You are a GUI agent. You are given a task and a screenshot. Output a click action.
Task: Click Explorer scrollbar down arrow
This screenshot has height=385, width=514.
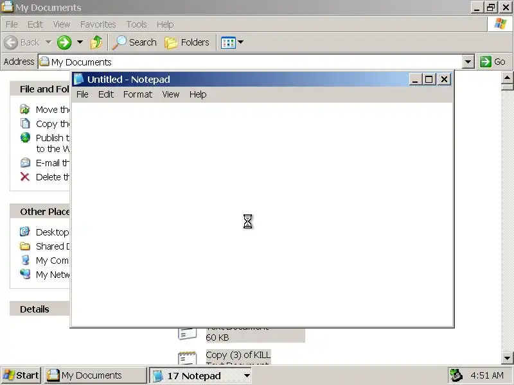[x=507, y=358]
